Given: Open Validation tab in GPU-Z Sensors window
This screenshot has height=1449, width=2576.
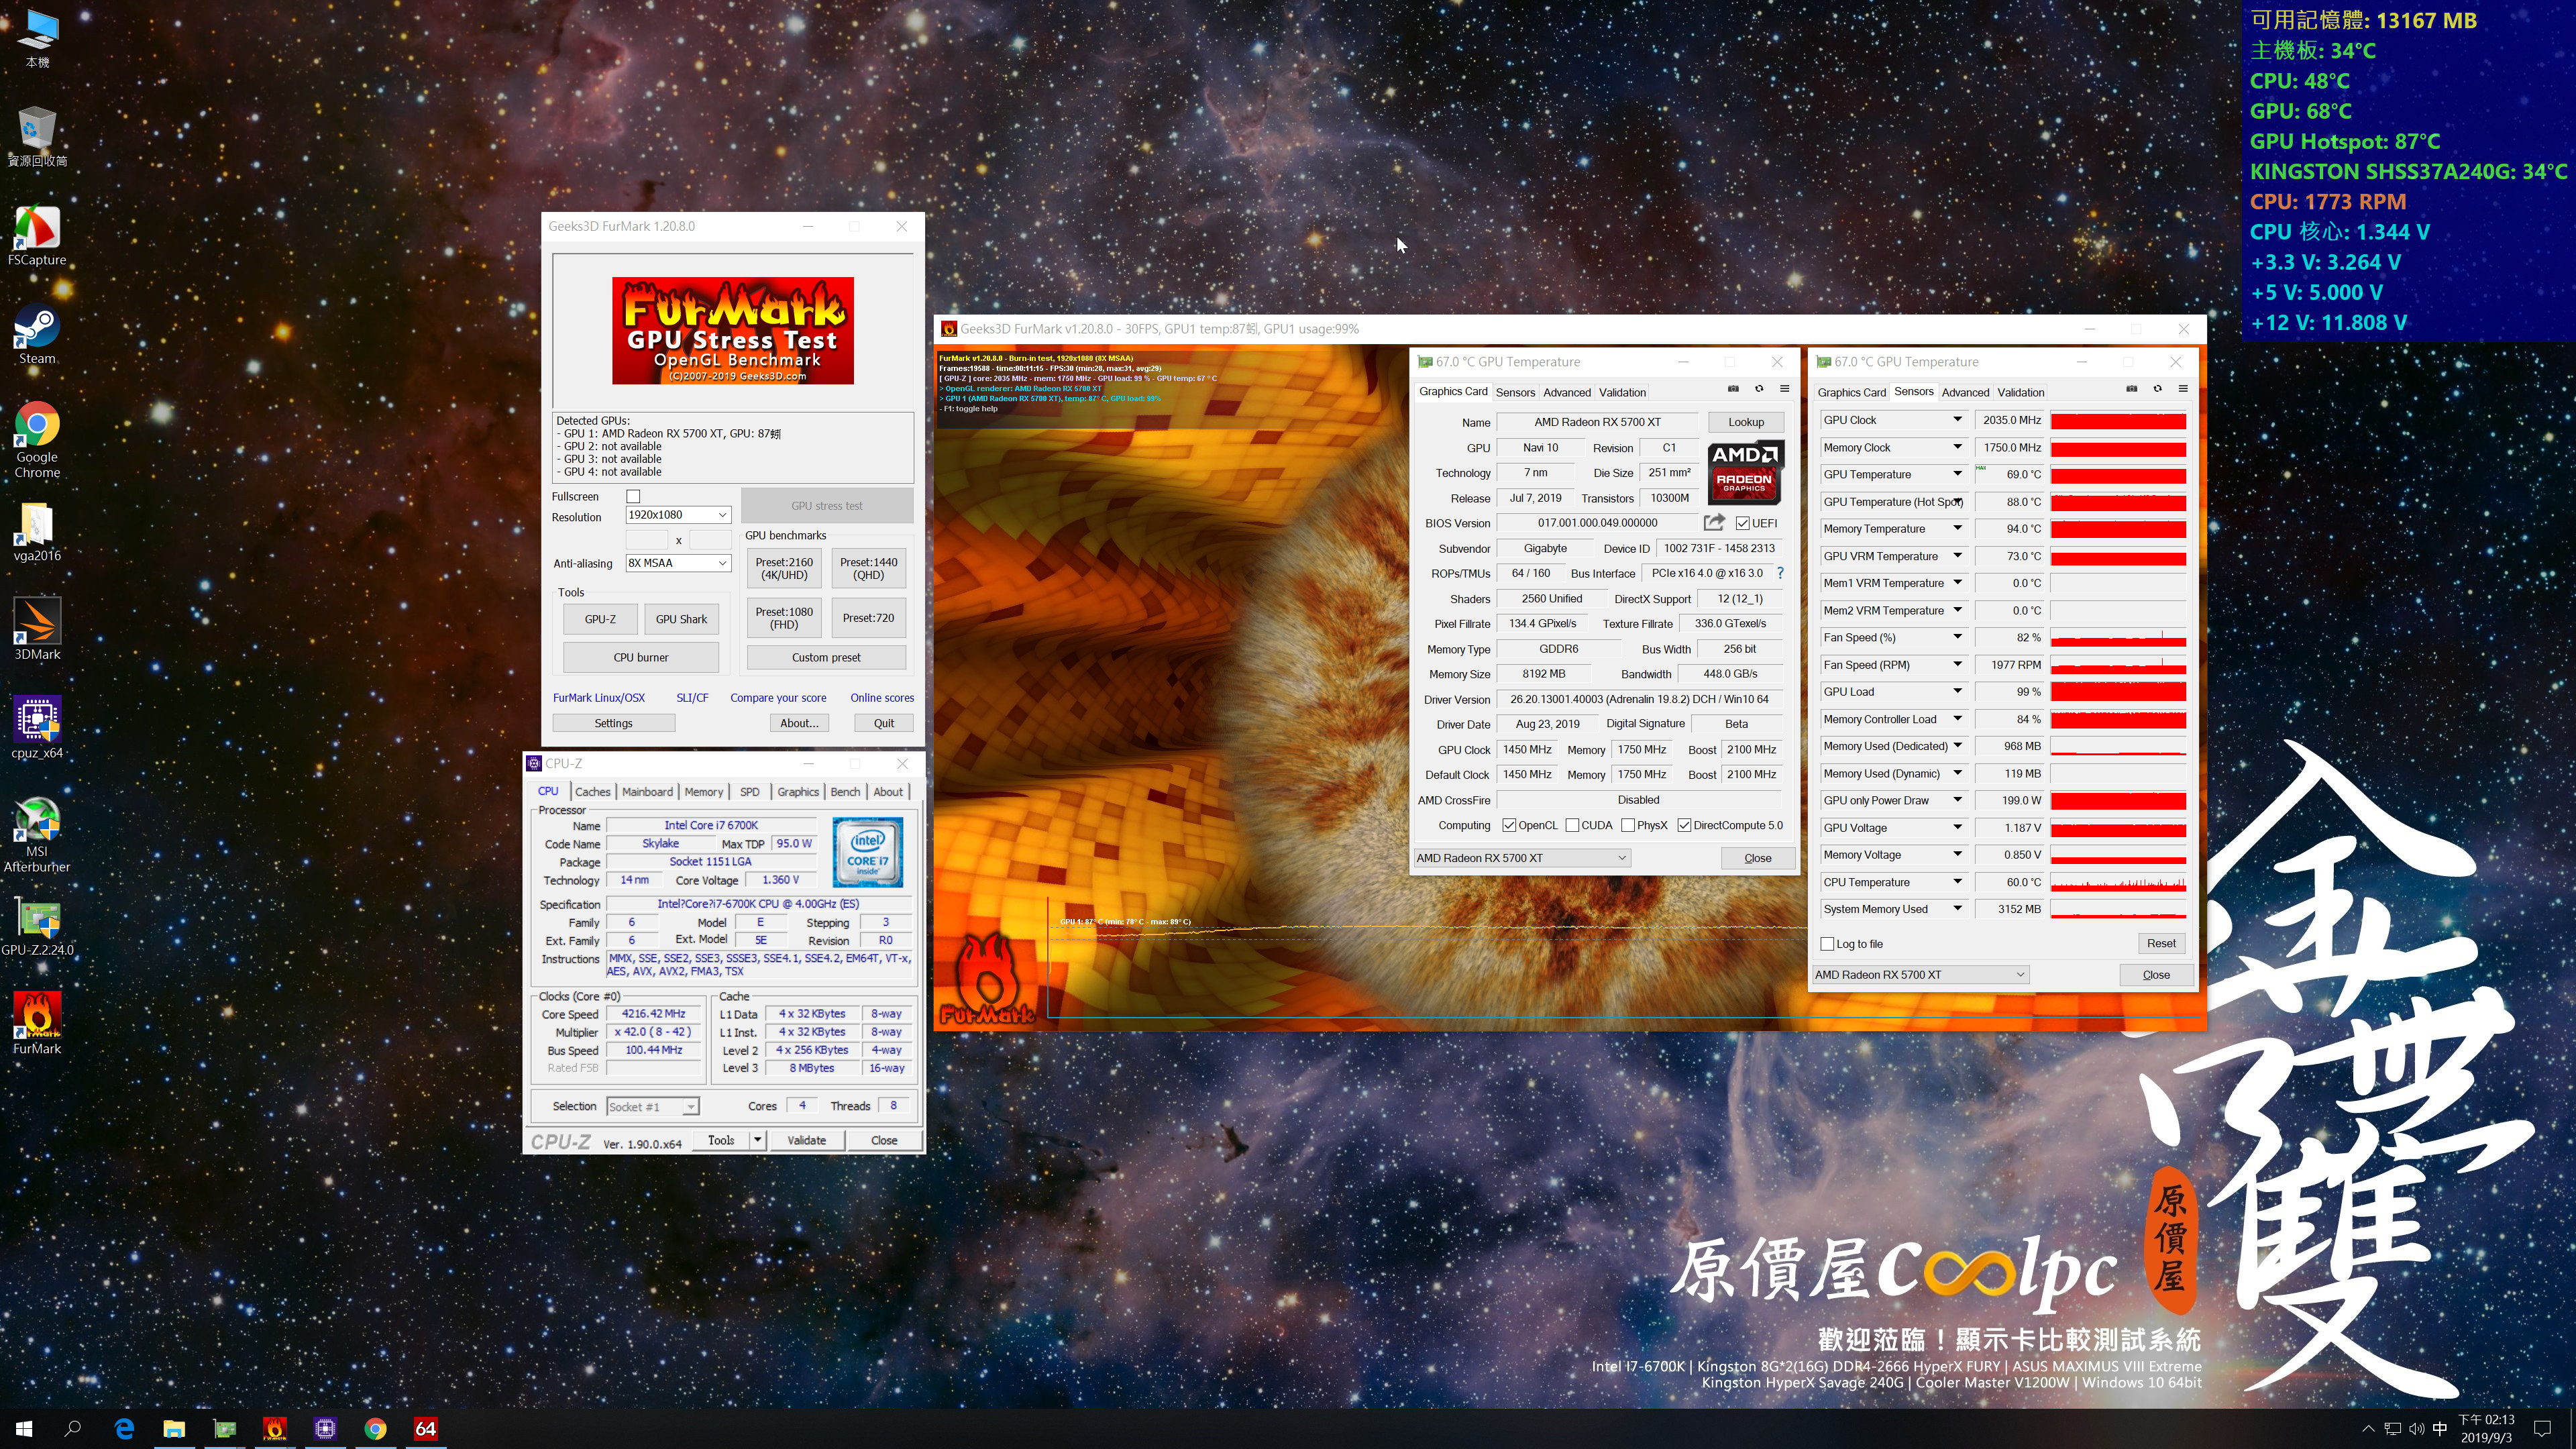Looking at the screenshot, I should [2020, 392].
